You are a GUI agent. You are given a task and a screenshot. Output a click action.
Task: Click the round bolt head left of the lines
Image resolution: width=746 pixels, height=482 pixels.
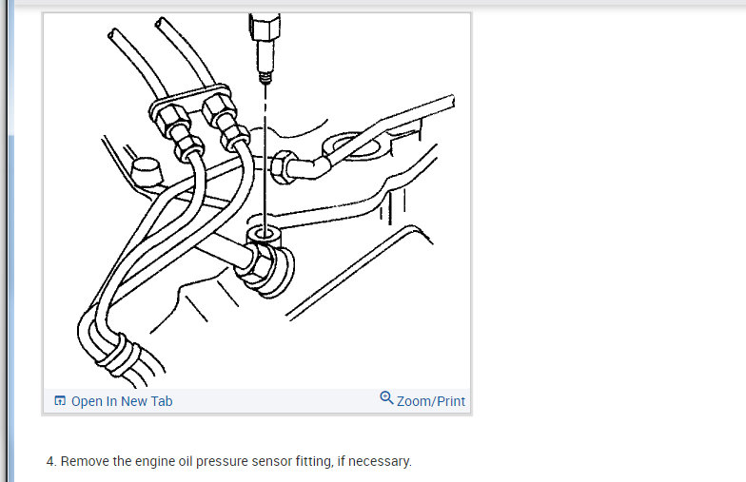[x=146, y=172]
